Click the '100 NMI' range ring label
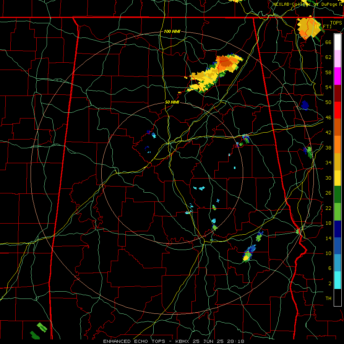The height and width of the screenshot is (344, 344). [172, 31]
